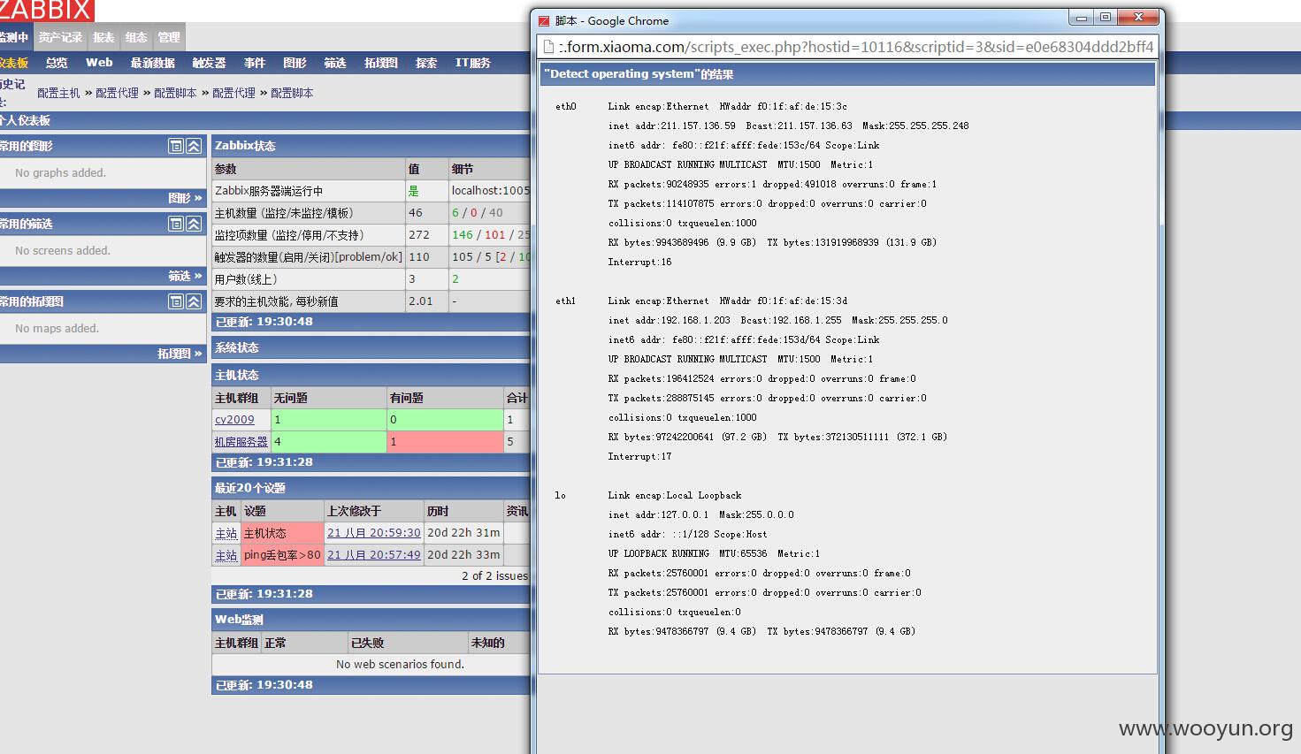Click the 上次修改于 column header
Screen dimensions: 1301x754
355,511
